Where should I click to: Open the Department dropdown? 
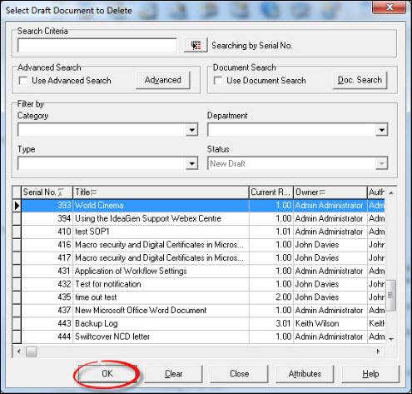[x=382, y=130]
